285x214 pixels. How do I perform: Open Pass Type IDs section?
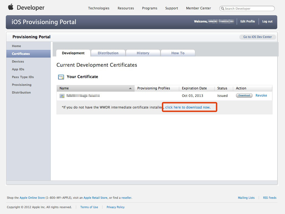23,77
